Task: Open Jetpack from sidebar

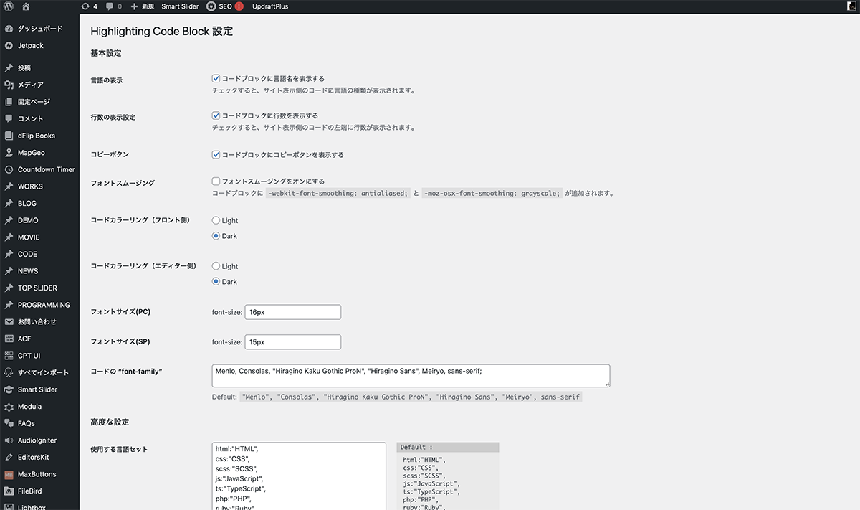Action: [x=30, y=46]
